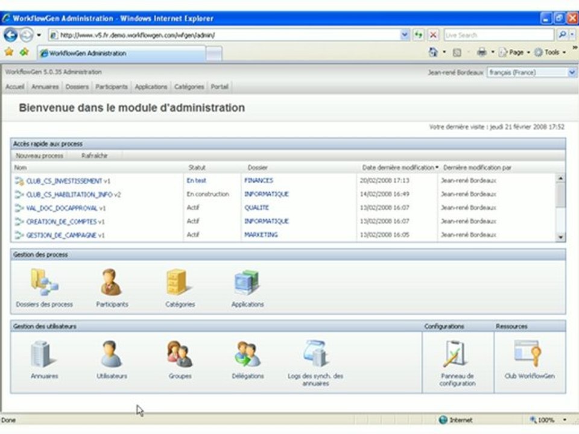Screen dimensions: 579x434
Task: Go to the Accueil menu
Action: 14,87
